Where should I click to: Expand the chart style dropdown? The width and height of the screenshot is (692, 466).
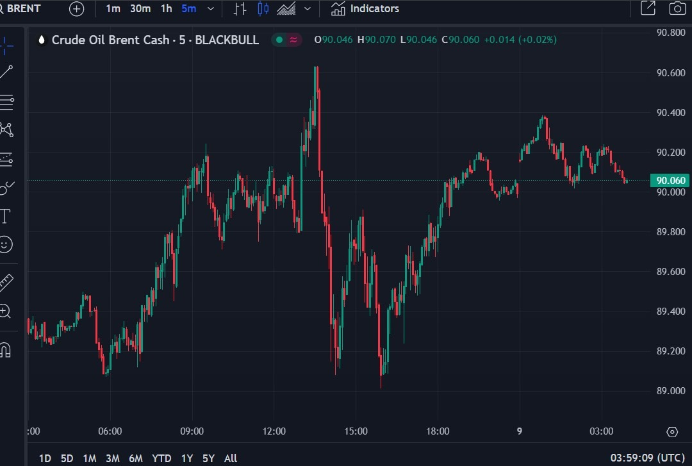(x=308, y=8)
